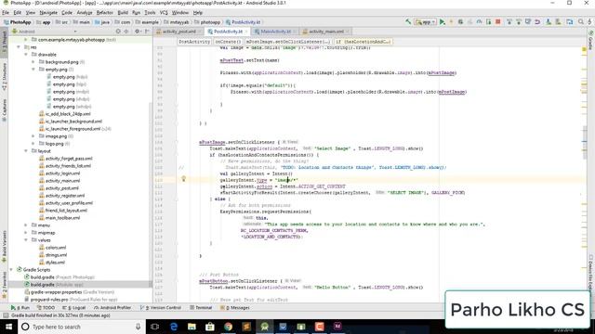Collapse the values folder

pos(26,240)
